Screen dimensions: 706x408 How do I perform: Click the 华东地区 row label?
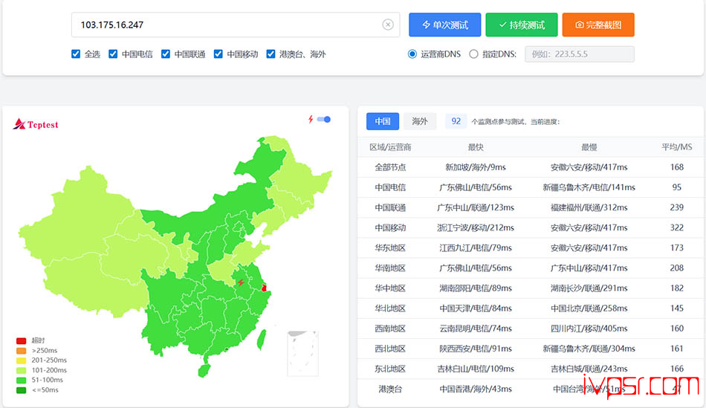pyautogui.click(x=390, y=247)
